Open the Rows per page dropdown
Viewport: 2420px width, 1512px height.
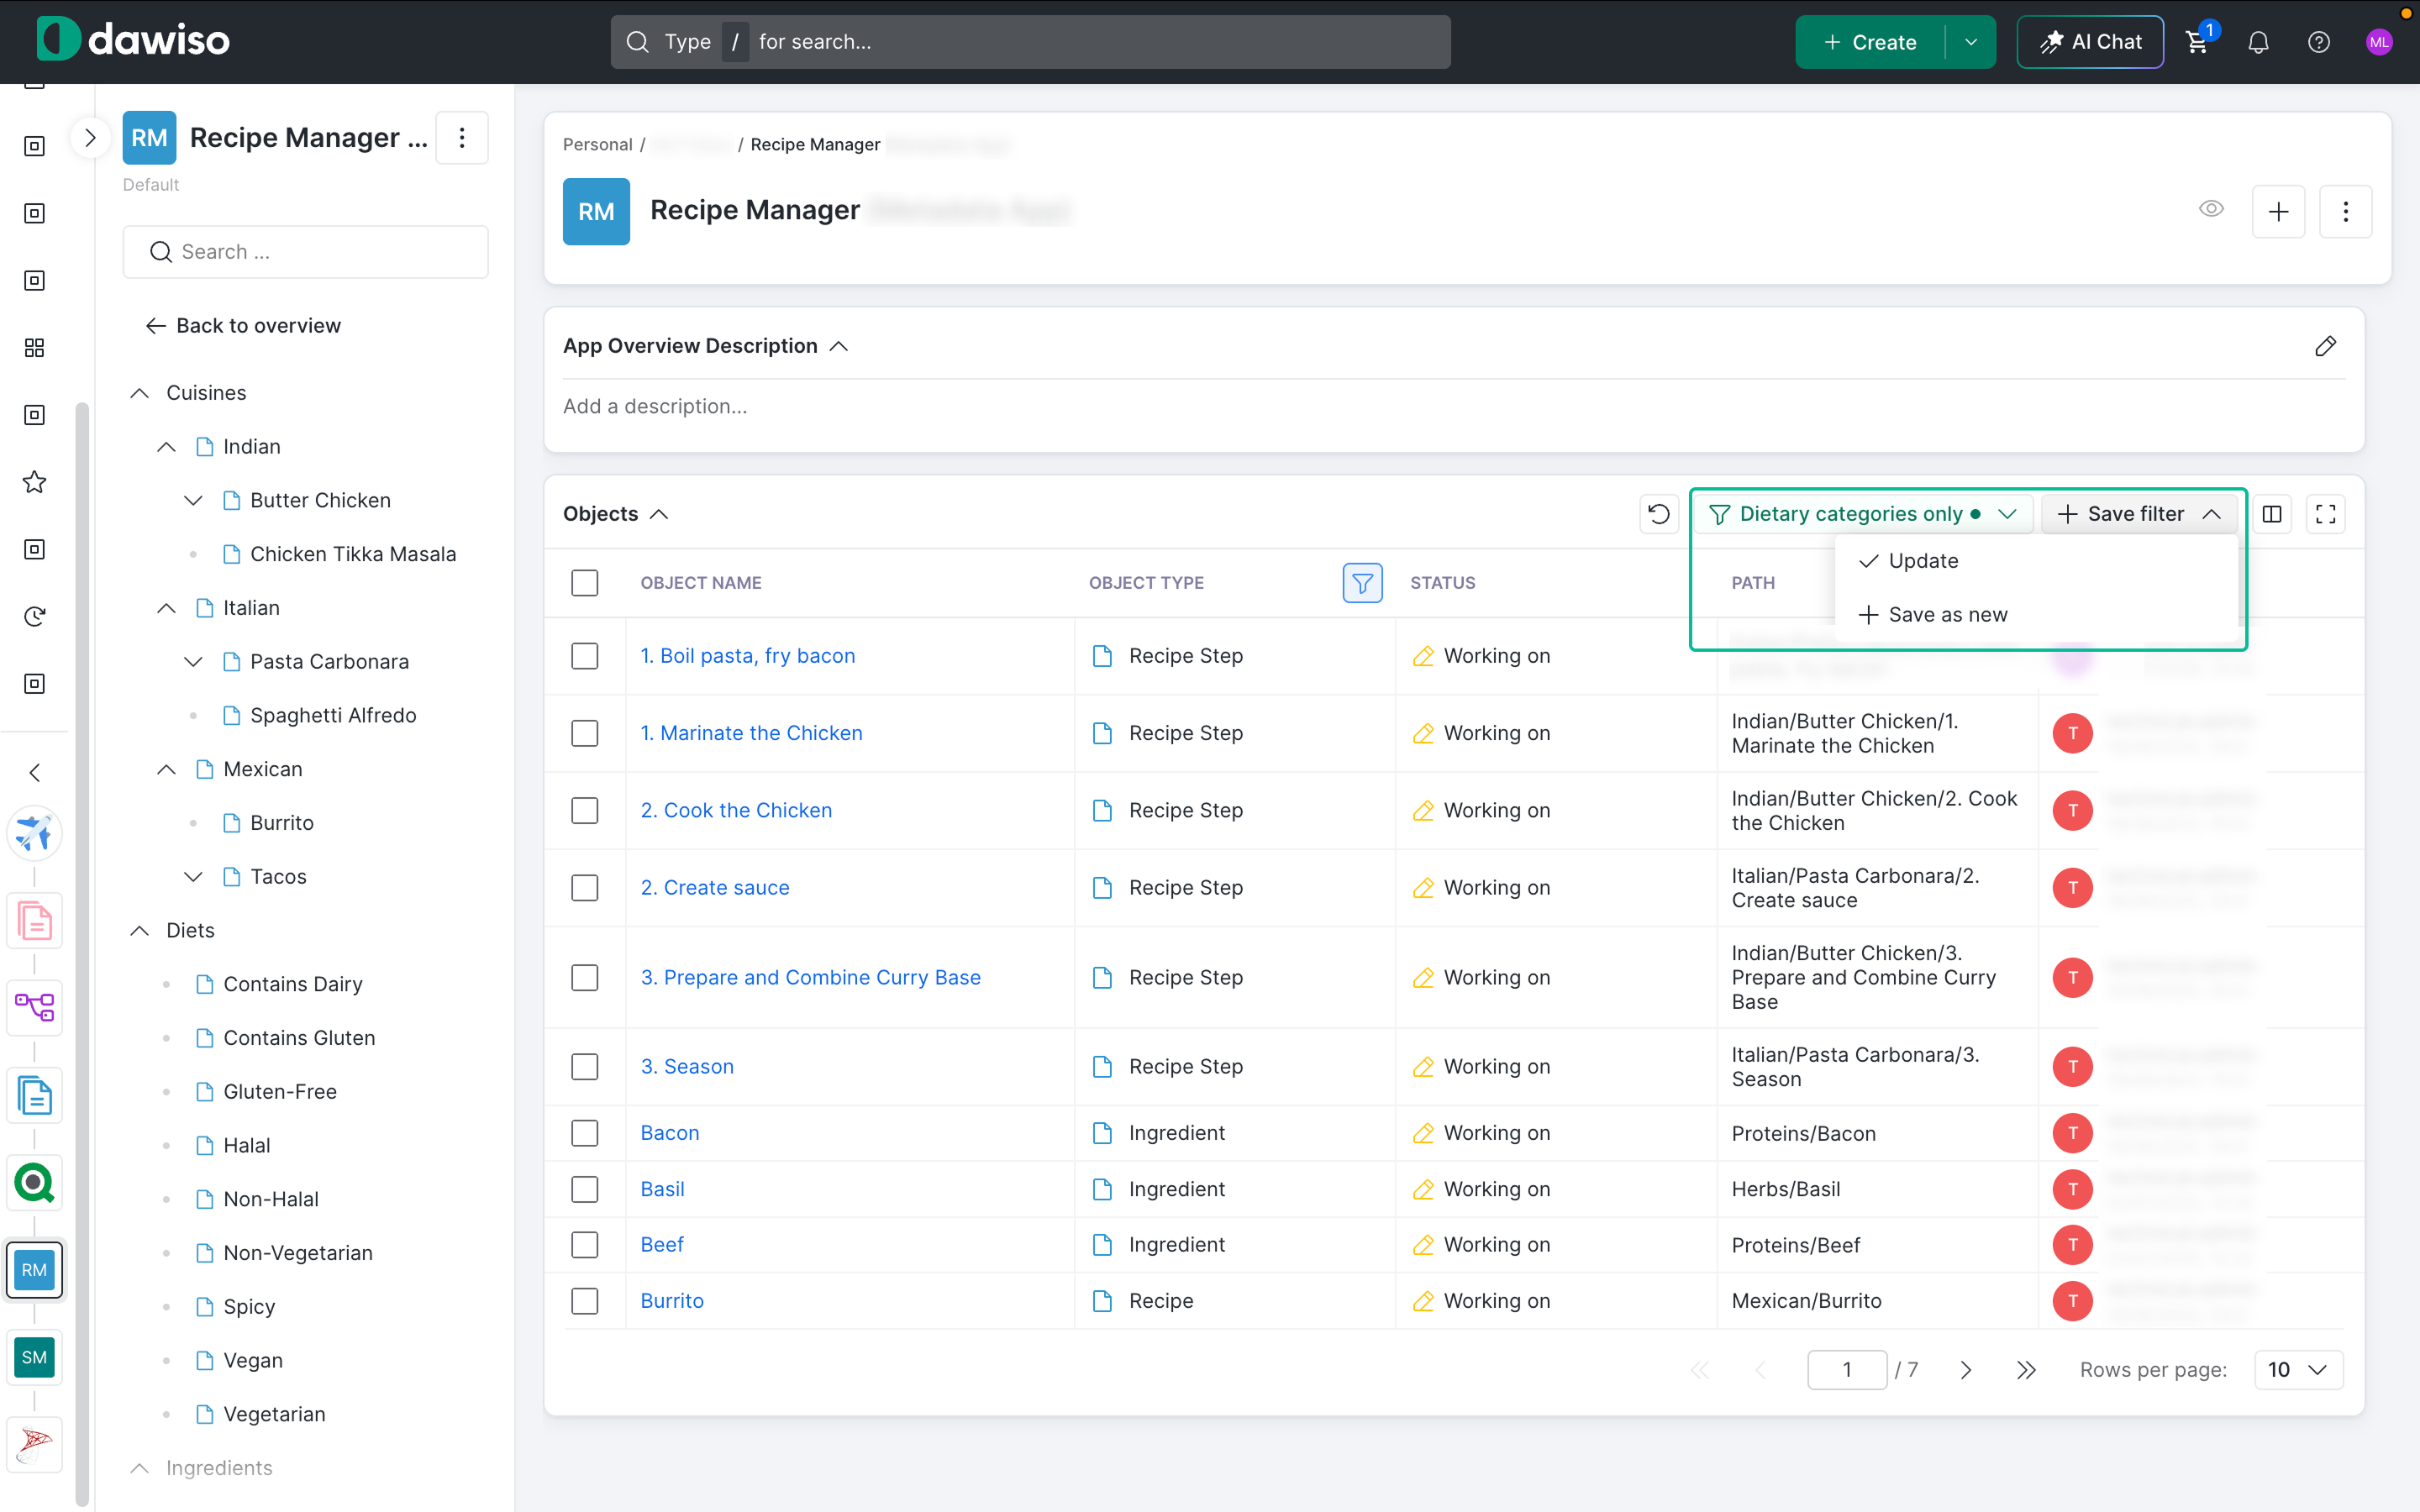click(x=2298, y=1370)
